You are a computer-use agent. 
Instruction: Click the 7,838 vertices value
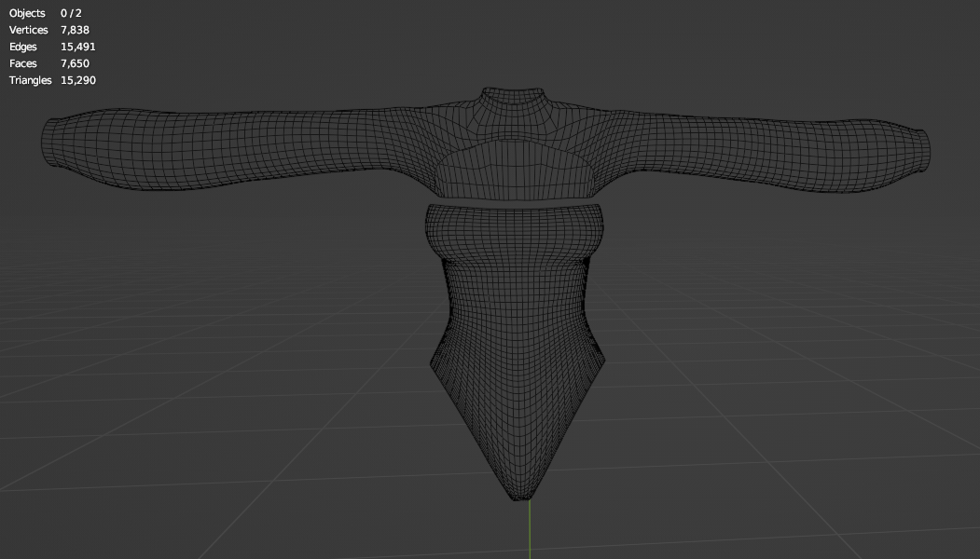(x=75, y=30)
